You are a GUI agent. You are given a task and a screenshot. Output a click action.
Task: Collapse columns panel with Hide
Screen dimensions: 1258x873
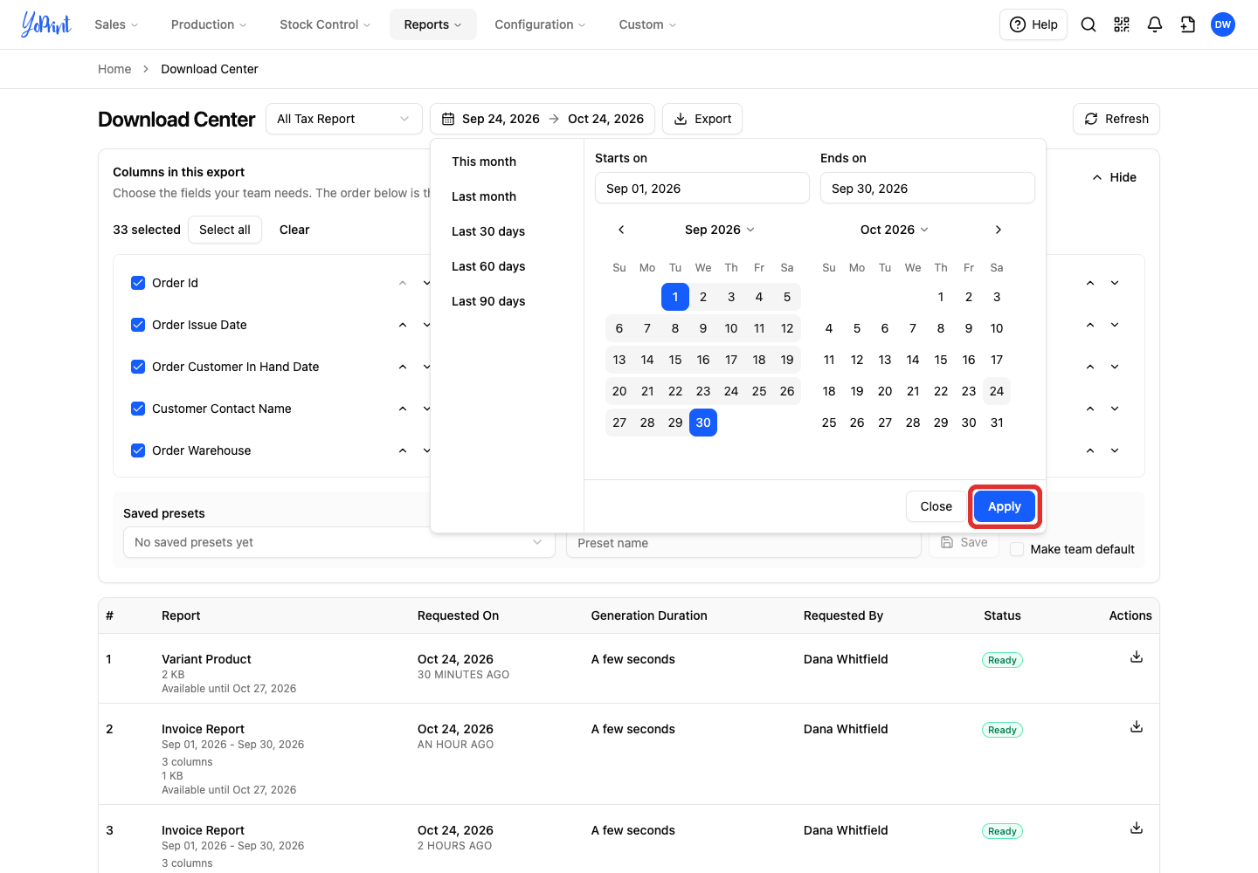coord(1114,177)
